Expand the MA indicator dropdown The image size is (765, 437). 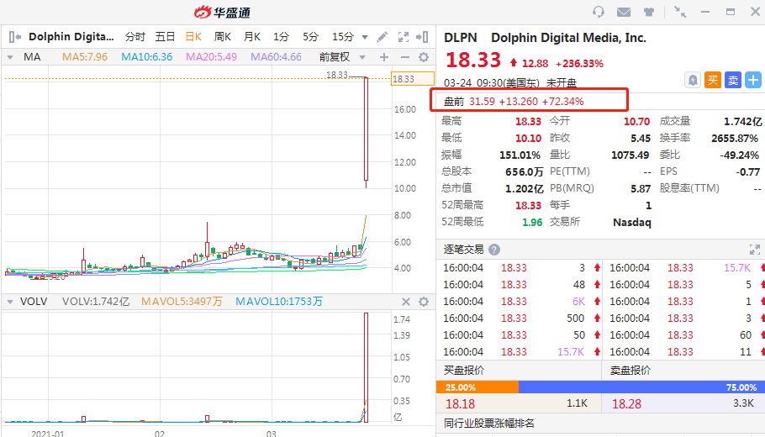click(10, 57)
